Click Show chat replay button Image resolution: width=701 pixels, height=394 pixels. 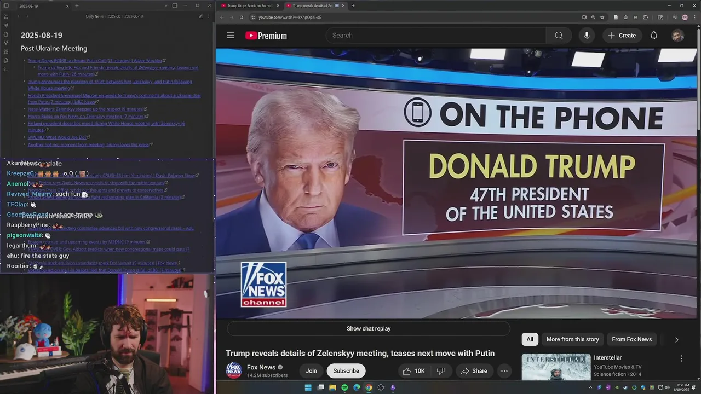click(x=369, y=329)
